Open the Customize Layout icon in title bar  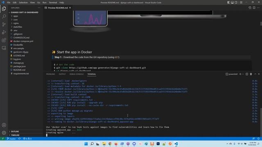point(241,2)
